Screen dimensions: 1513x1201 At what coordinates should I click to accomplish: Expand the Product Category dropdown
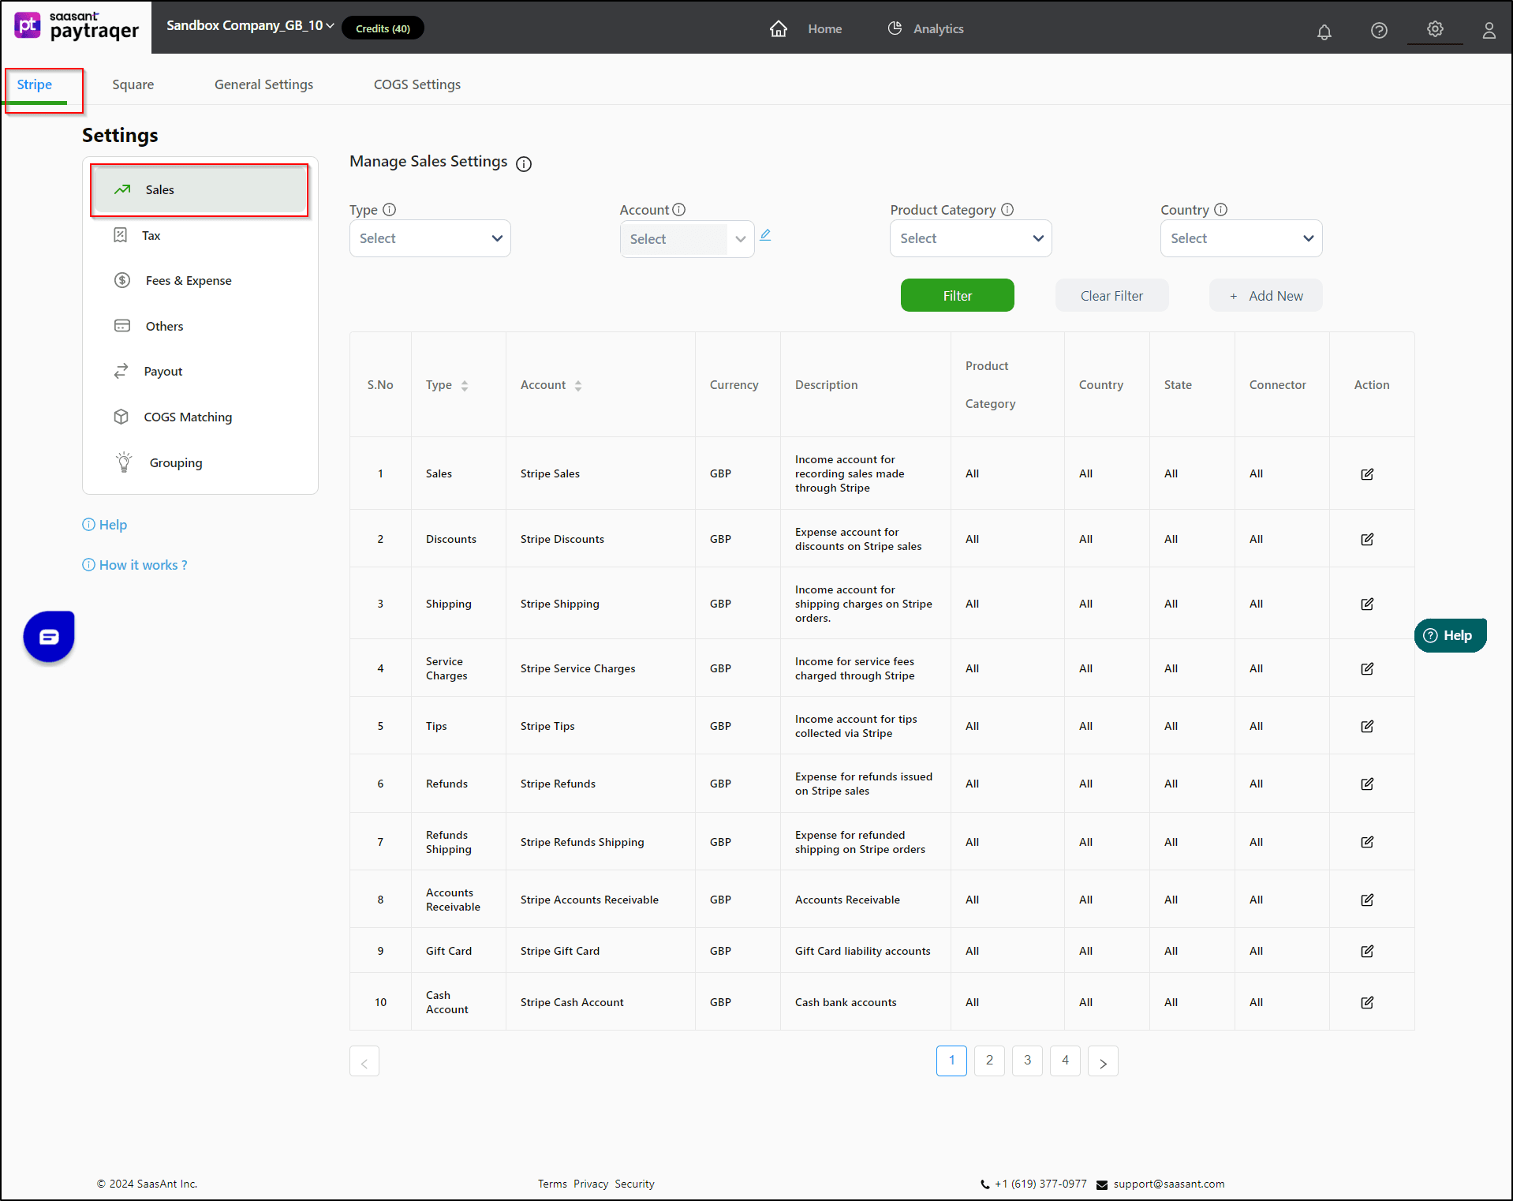[971, 238]
